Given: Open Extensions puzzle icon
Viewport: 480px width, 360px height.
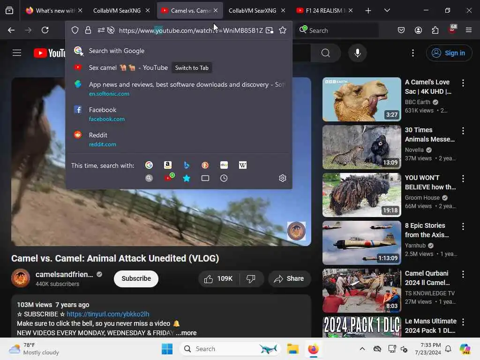Looking at the screenshot, I should pos(435,30).
